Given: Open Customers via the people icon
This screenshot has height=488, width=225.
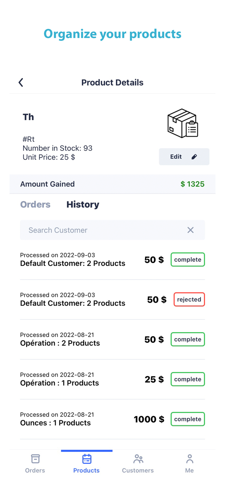Looking at the screenshot, I should [x=138, y=459].
